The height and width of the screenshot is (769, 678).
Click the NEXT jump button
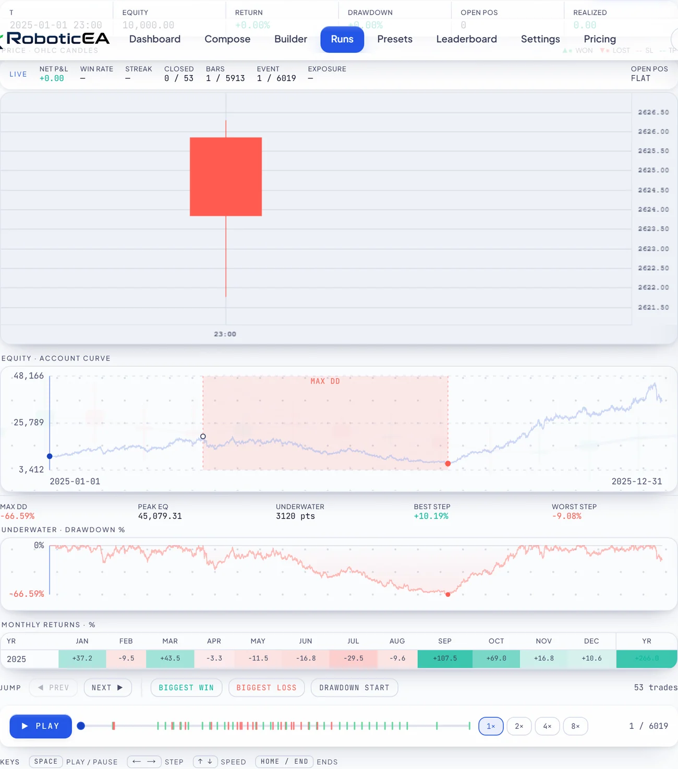coord(107,688)
